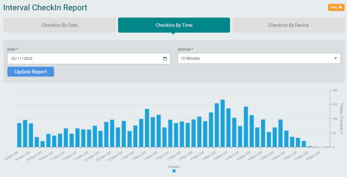Click the 10:30am CDT bar
The width and height of the screenshot is (347, 177).
(42, 144)
